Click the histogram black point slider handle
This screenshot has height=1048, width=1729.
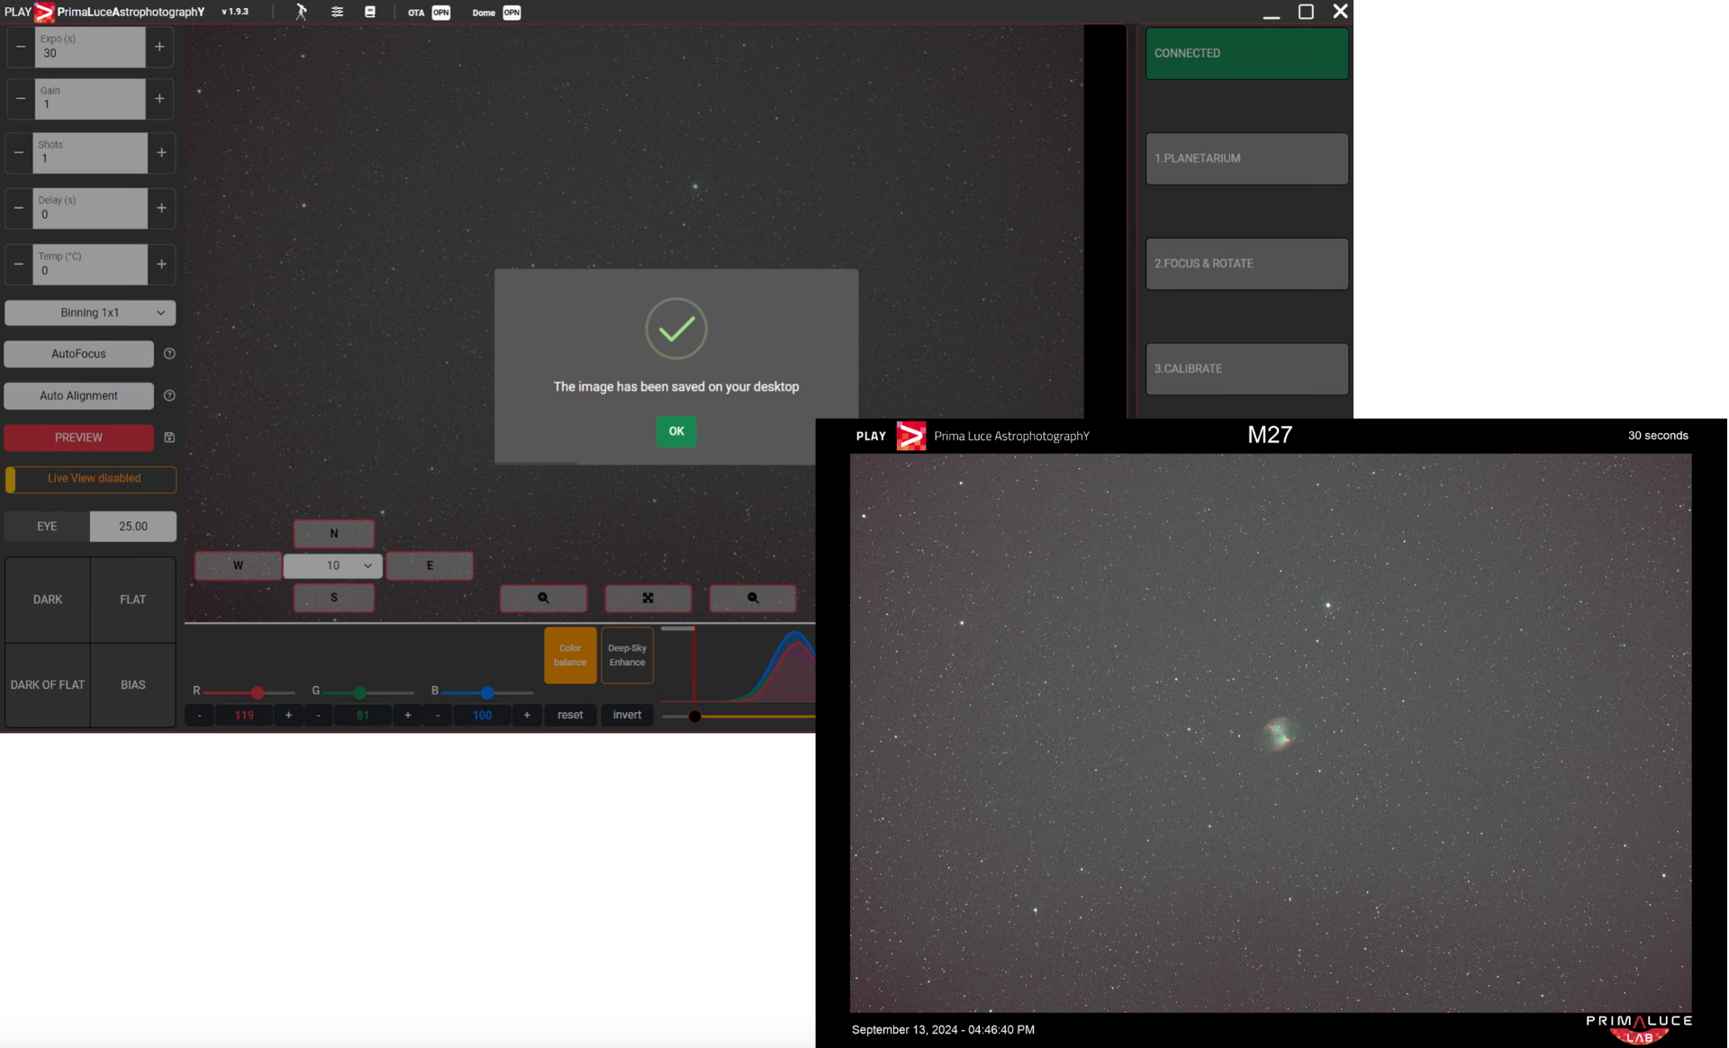(694, 717)
